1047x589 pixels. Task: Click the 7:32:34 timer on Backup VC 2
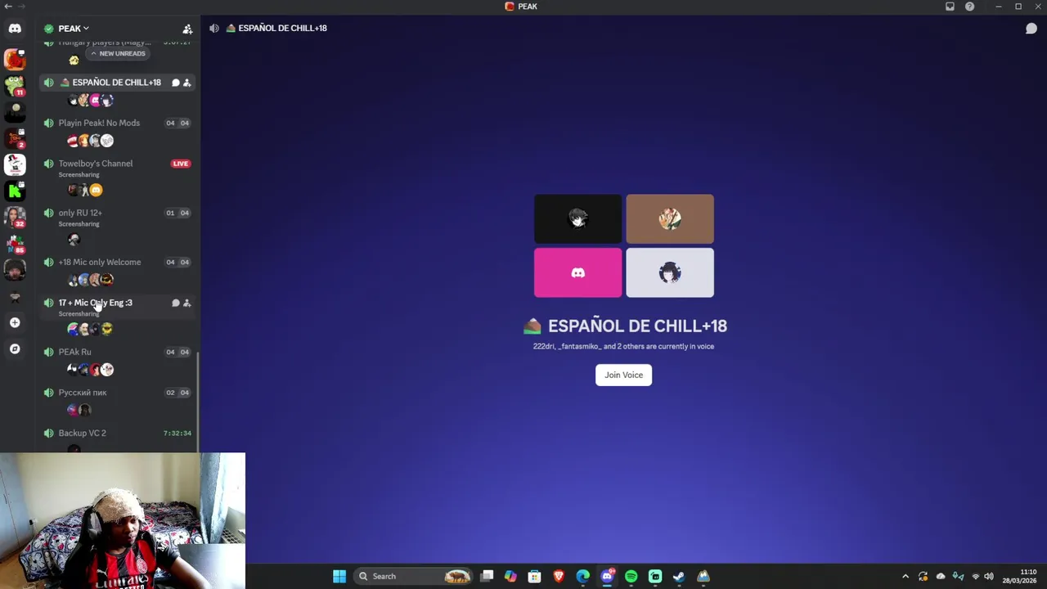click(x=177, y=433)
